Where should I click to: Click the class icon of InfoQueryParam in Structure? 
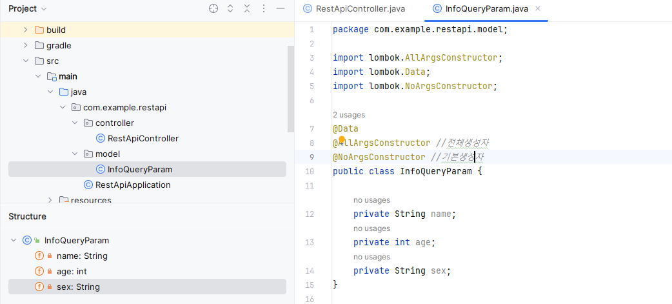27,241
